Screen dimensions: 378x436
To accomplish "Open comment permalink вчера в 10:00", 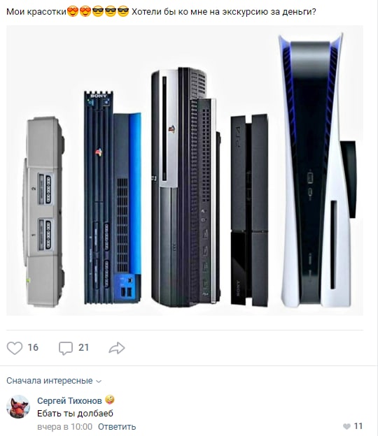I will (x=64, y=426).
